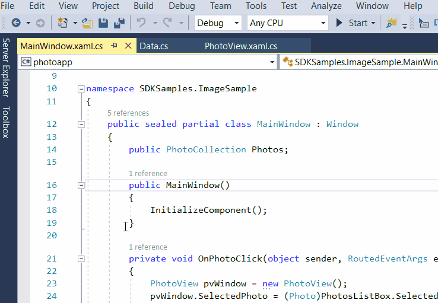This screenshot has height=303, width=438.
Task: Open the Navigate Backward history dropdown
Action: tap(28, 23)
